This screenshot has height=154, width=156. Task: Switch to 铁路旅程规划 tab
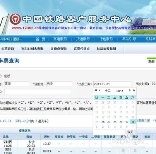tap(106, 49)
